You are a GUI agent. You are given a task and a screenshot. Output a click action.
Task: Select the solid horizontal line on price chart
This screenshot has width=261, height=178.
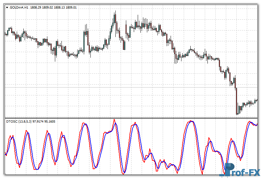tap(131, 87)
